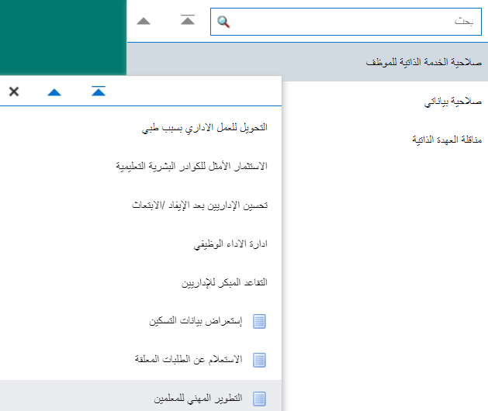The height and width of the screenshot is (411, 488).
Task: Open التحويل للعمل الاداري بسبب طبي
Action: [205, 127]
